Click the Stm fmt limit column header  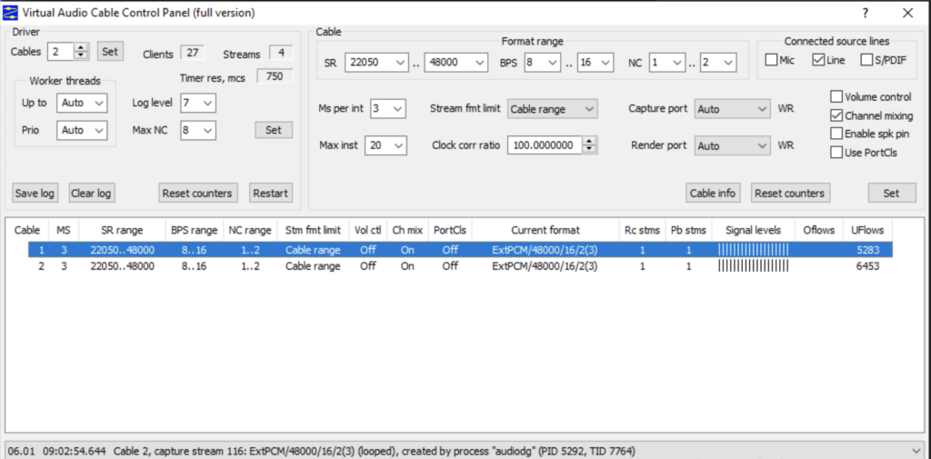tap(313, 230)
